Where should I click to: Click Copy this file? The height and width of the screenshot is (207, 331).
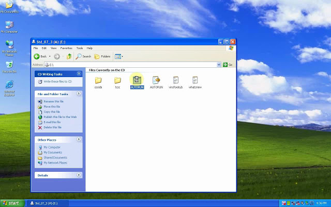(x=52, y=112)
